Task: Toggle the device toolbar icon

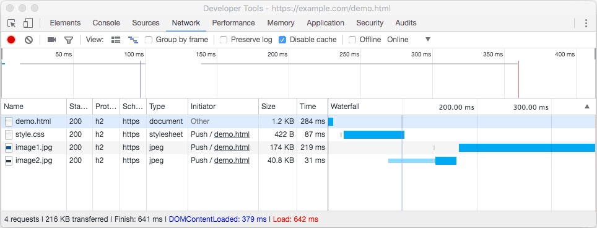Action: [x=28, y=23]
